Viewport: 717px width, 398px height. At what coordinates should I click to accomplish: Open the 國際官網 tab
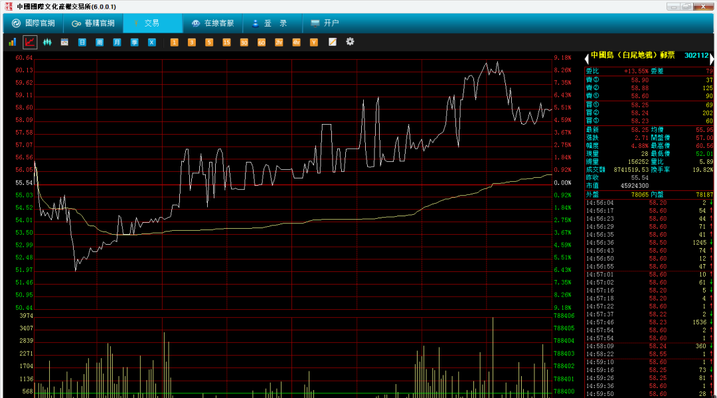33,23
